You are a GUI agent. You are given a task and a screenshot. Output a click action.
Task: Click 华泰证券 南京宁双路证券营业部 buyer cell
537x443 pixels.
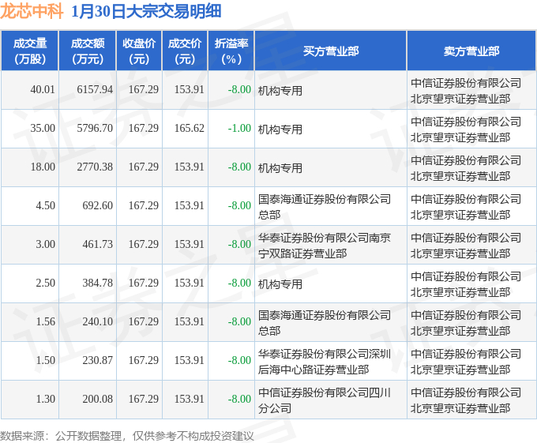325,246
